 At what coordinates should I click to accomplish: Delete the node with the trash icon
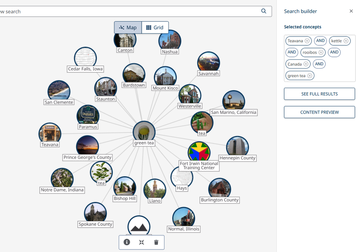(x=156, y=242)
